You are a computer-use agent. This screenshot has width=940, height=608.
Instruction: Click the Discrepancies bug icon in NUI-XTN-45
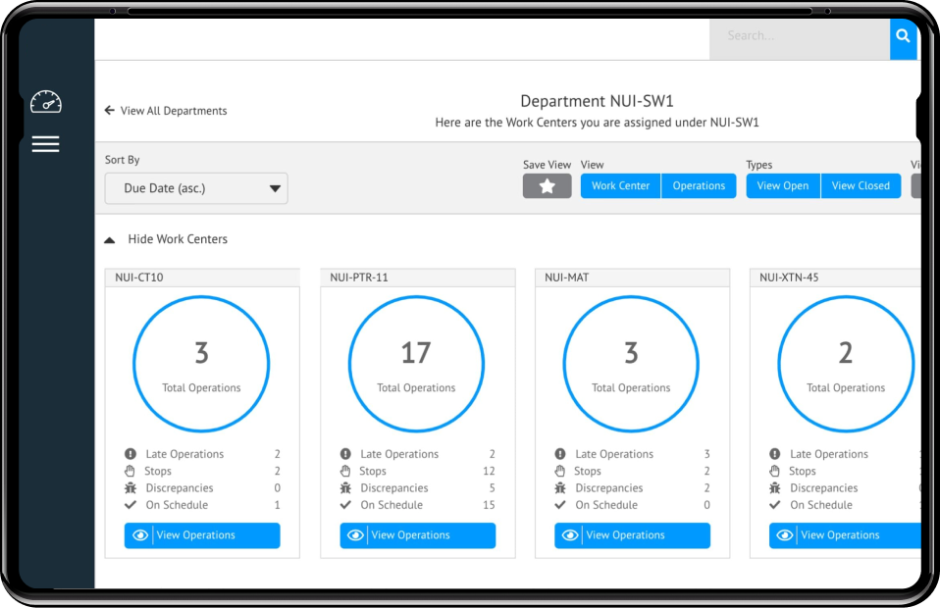pos(774,487)
